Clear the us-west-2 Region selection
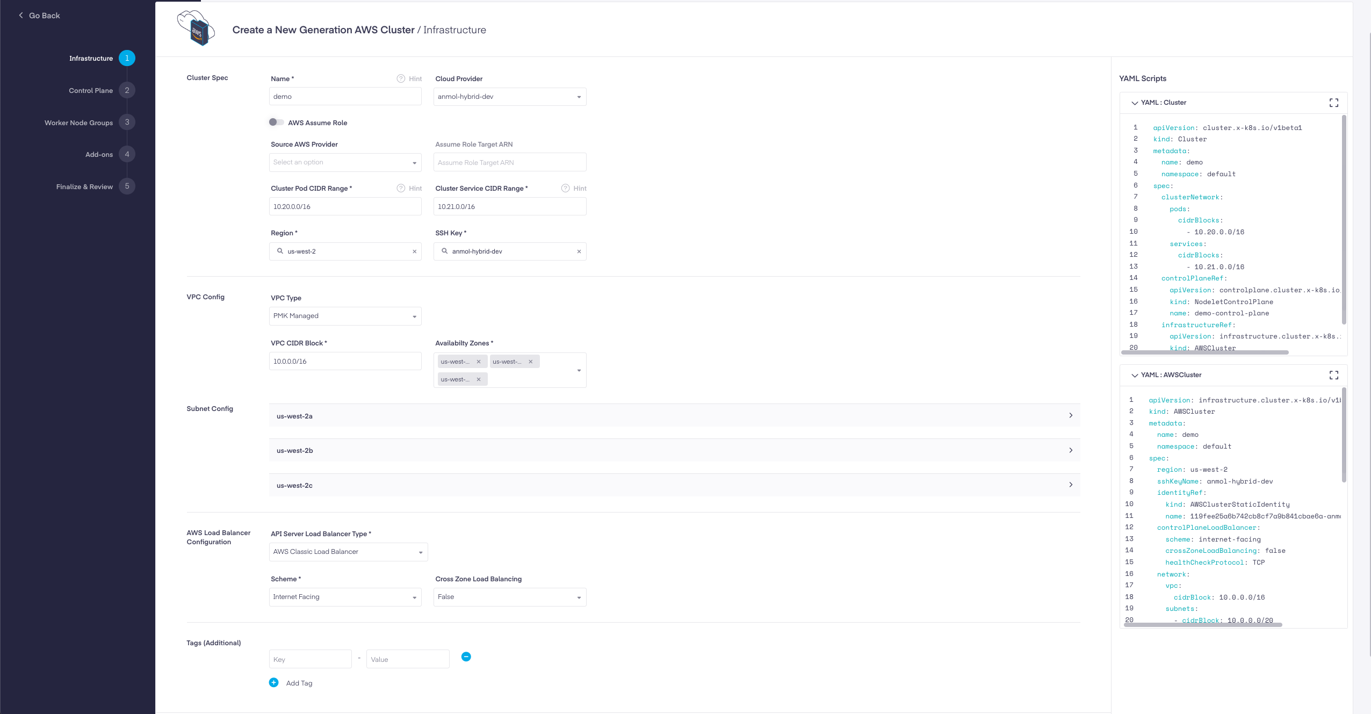 click(414, 251)
